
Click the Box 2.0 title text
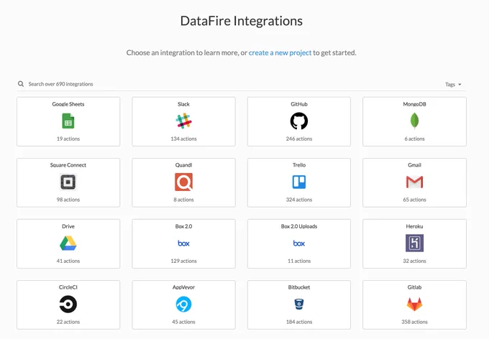coord(183,226)
